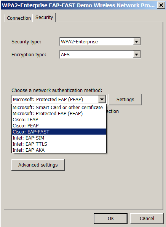Select Intel: EAP-SIM option
The width and height of the screenshot is (166, 227).
59,138
